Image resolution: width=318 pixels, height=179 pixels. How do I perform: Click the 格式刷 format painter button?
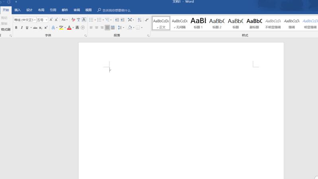[x=6, y=30]
